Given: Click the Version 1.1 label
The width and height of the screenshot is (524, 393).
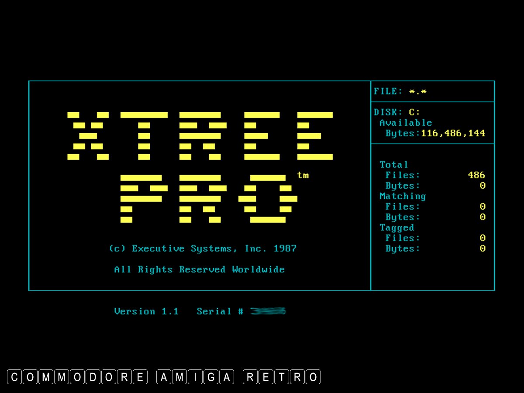Looking at the screenshot, I should coord(146,311).
